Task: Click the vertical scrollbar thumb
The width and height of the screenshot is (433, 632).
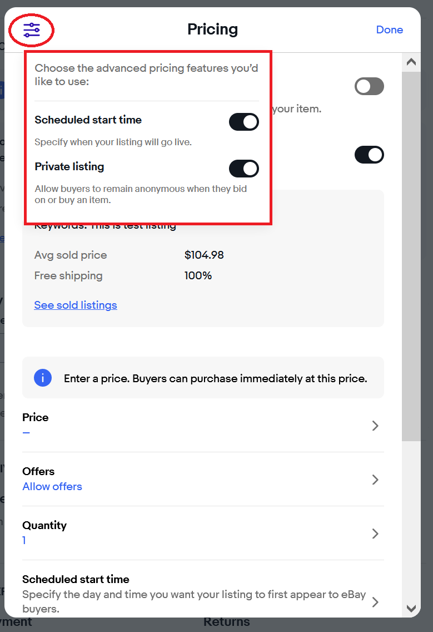Action: (411, 256)
